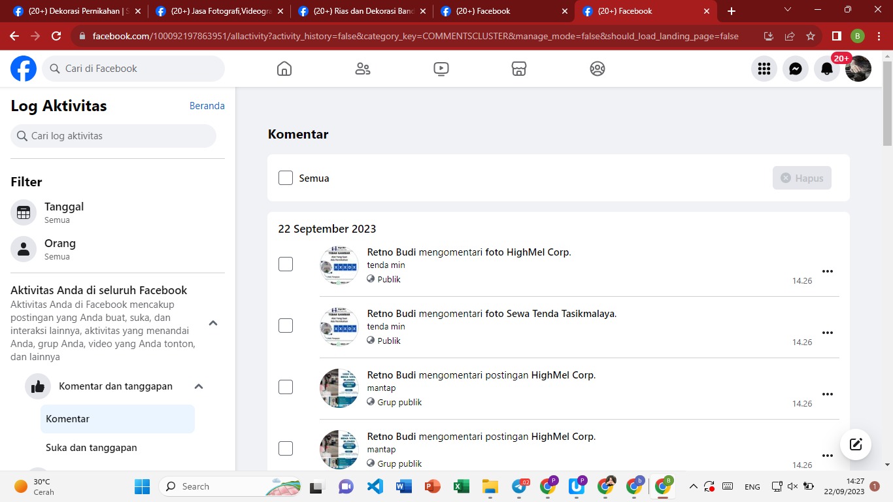
Task: Open the Friends icon in top navigation
Action: pyautogui.click(x=363, y=69)
